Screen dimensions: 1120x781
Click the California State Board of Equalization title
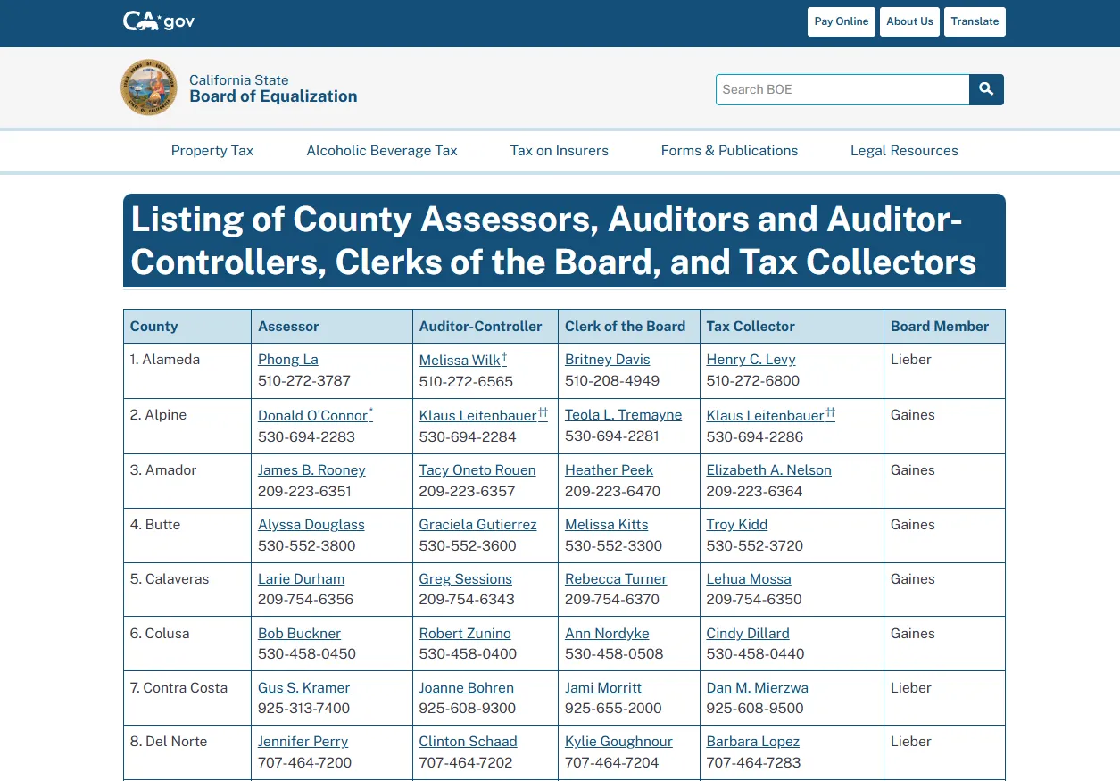pyautogui.click(x=273, y=88)
